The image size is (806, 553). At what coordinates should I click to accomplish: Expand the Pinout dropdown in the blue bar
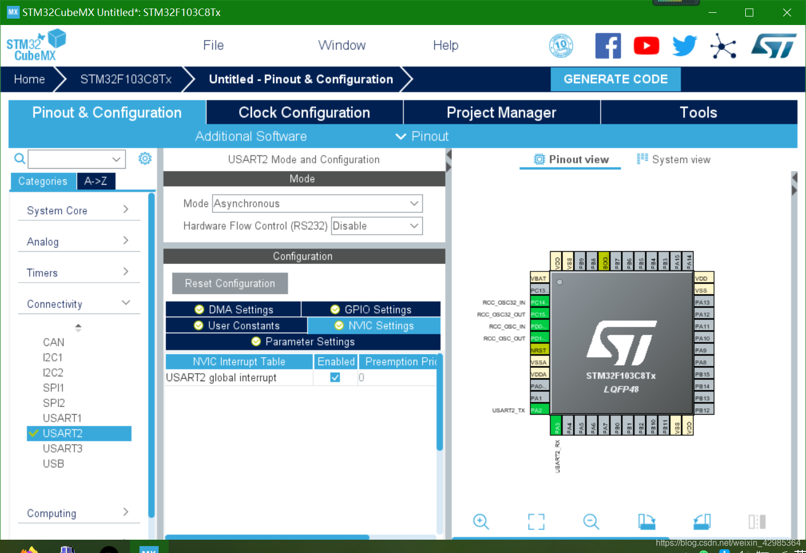423,136
